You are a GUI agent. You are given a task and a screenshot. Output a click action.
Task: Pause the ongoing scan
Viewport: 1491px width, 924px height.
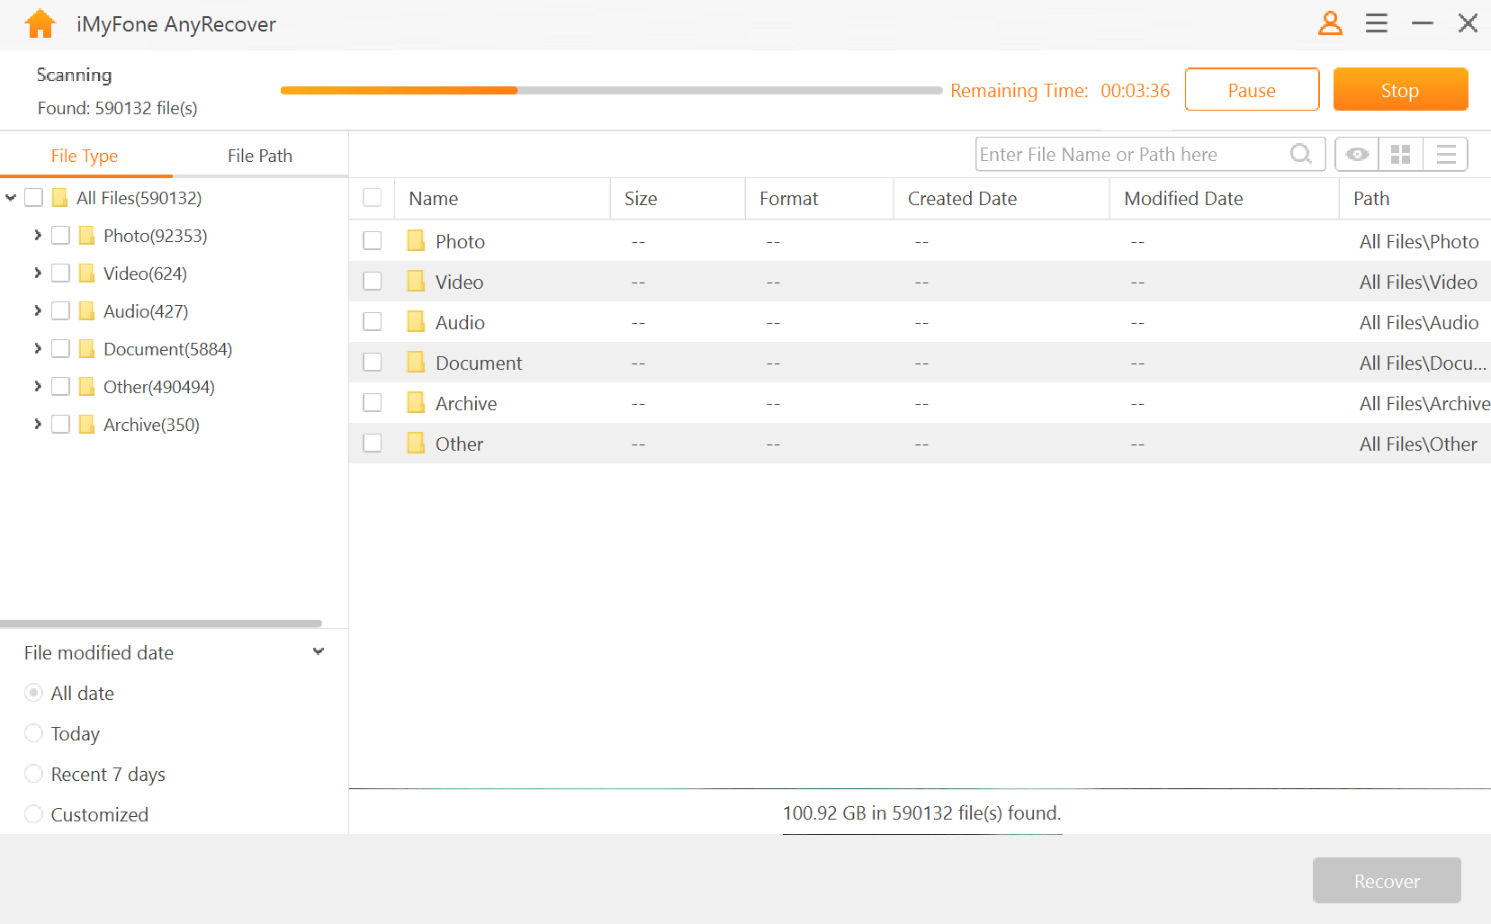coord(1252,89)
